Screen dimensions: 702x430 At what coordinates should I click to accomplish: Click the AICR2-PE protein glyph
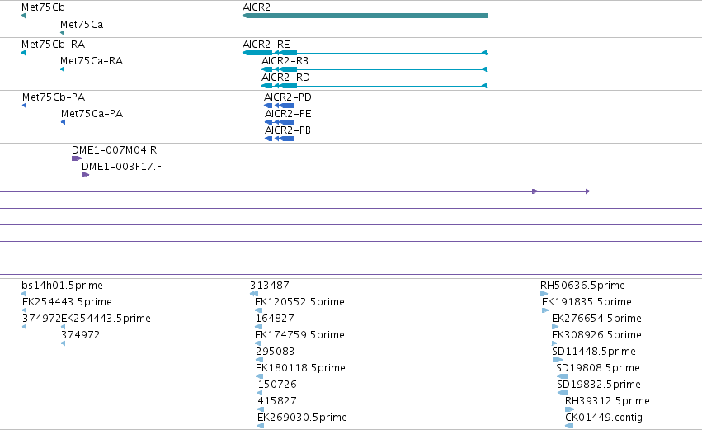(280, 122)
